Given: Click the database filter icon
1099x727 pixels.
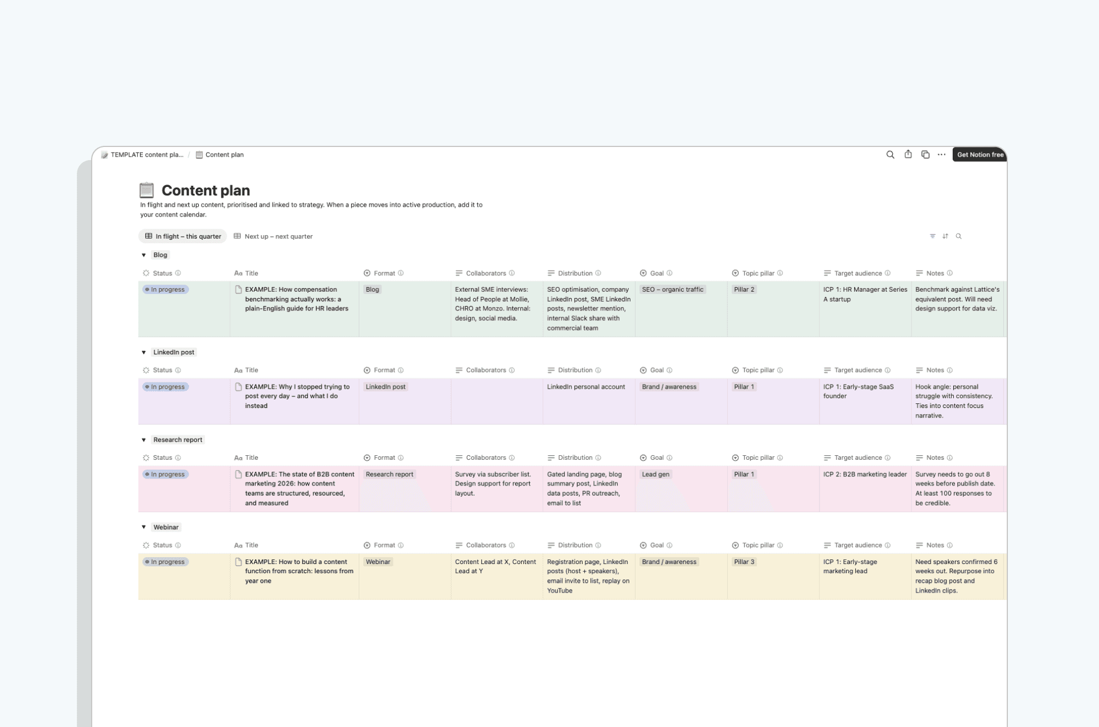Looking at the screenshot, I should [x=932, y=236].
